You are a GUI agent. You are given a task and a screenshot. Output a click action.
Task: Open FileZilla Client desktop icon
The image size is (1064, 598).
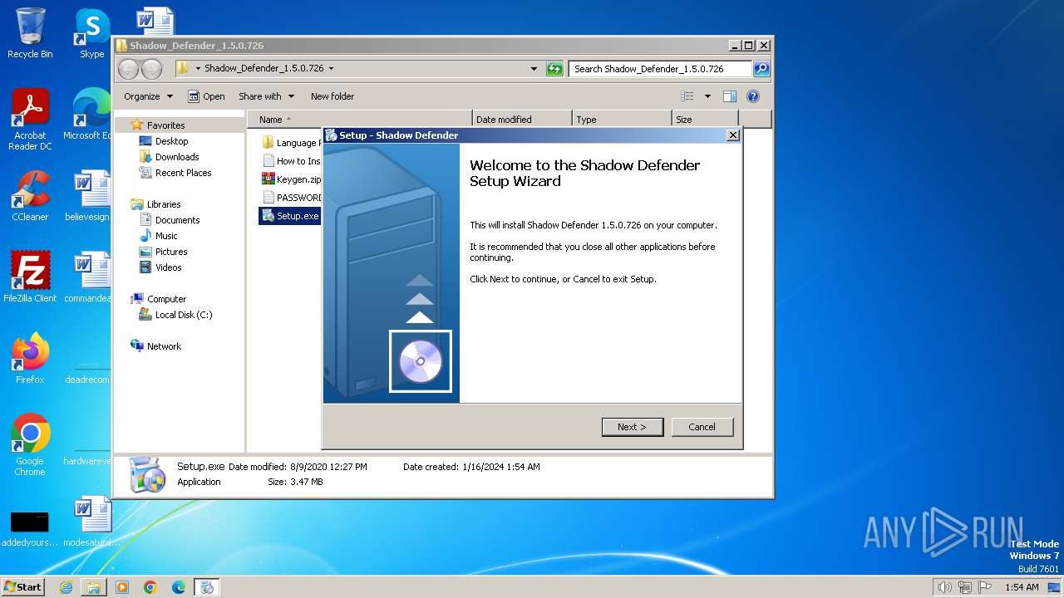pyautogui.click(x=30, y=277)
